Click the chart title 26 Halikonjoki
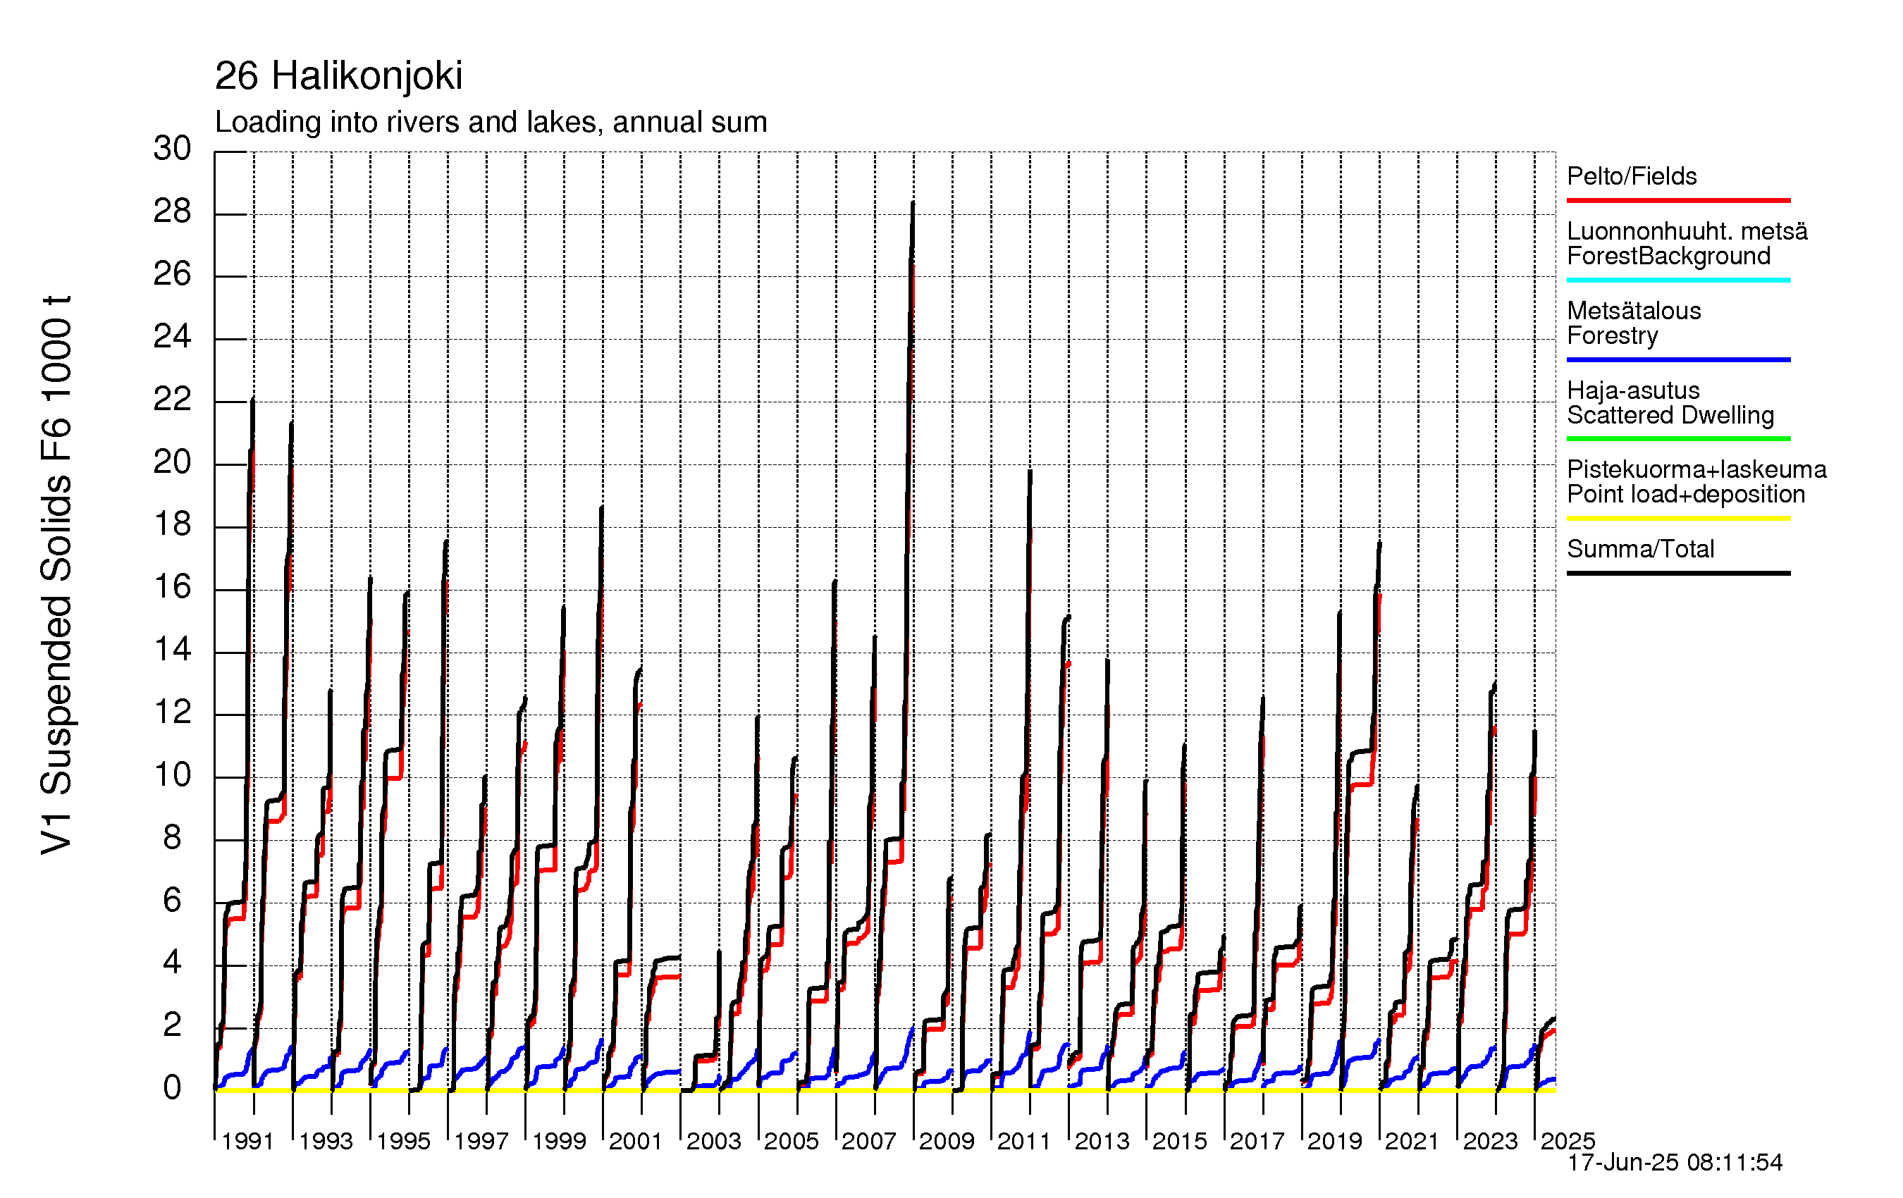 (338, 76)
